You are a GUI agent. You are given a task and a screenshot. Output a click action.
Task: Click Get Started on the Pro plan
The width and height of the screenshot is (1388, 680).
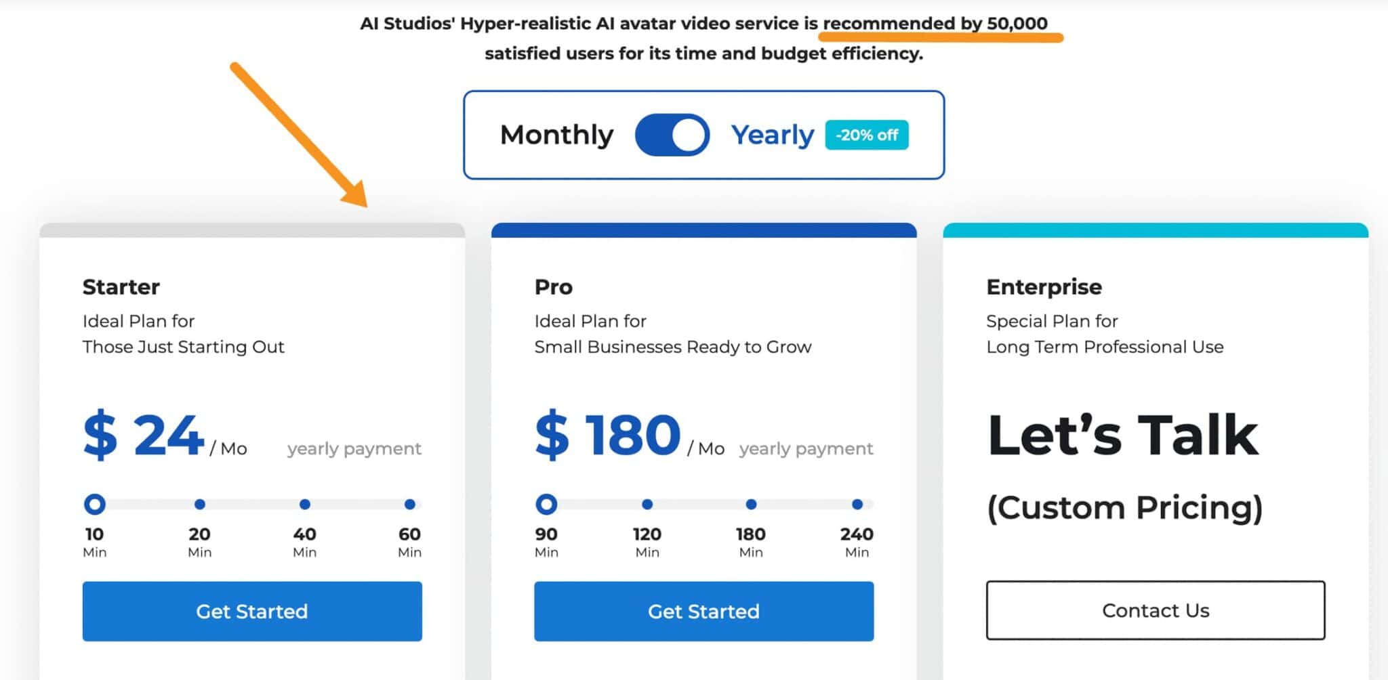(x=703, y=611)
